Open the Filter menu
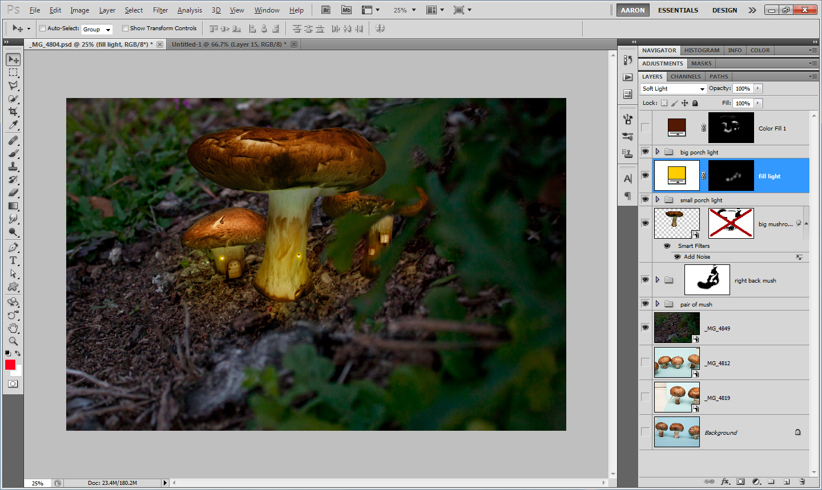822x490 pixels. pyautogui.click(x=160, y=10)
